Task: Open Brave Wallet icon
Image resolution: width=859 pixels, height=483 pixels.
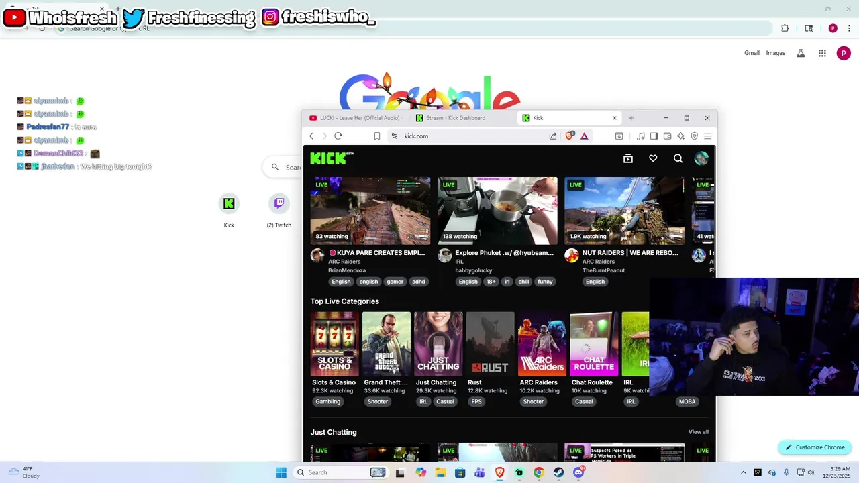Action: tap(667, 136)
